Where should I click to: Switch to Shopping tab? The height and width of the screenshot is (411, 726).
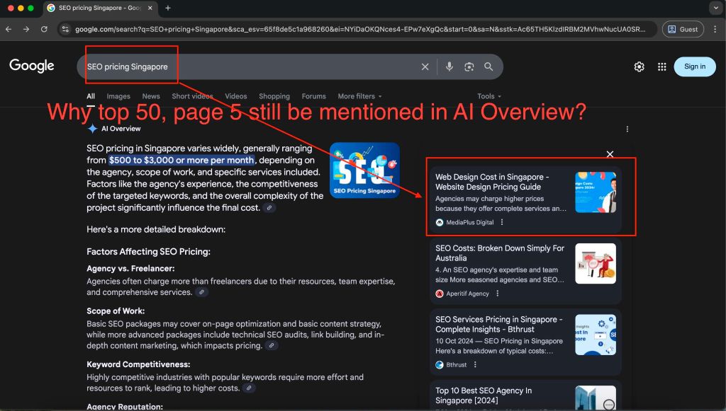click(274, 96)
